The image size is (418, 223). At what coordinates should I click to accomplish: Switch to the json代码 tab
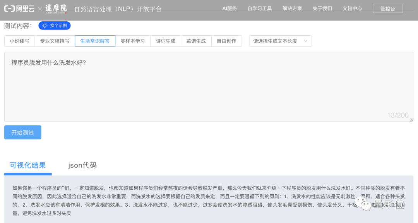(x=82, y=166)
